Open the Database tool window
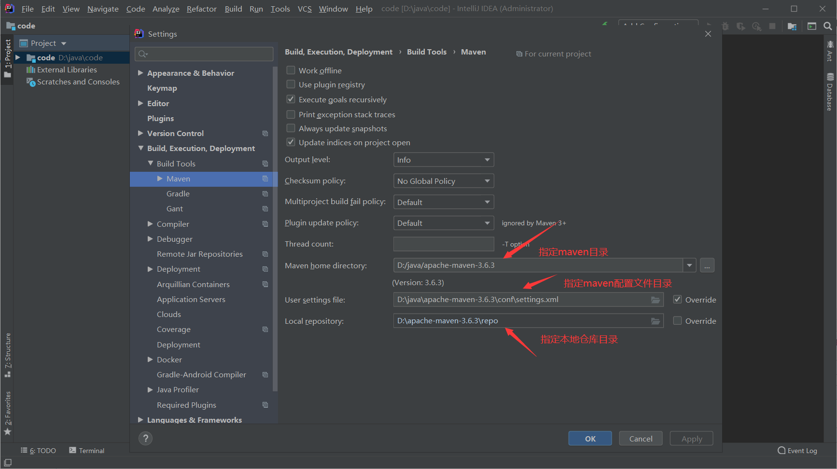Viewport: 837px width, 469px height. 830,92
